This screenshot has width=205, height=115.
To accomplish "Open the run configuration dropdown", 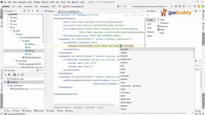I will [x=149, y=6].
